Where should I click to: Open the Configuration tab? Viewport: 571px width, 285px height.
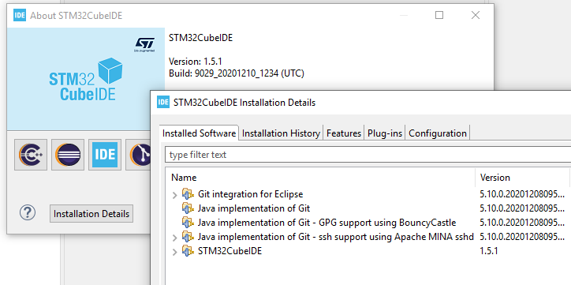[x=438, y=133]
